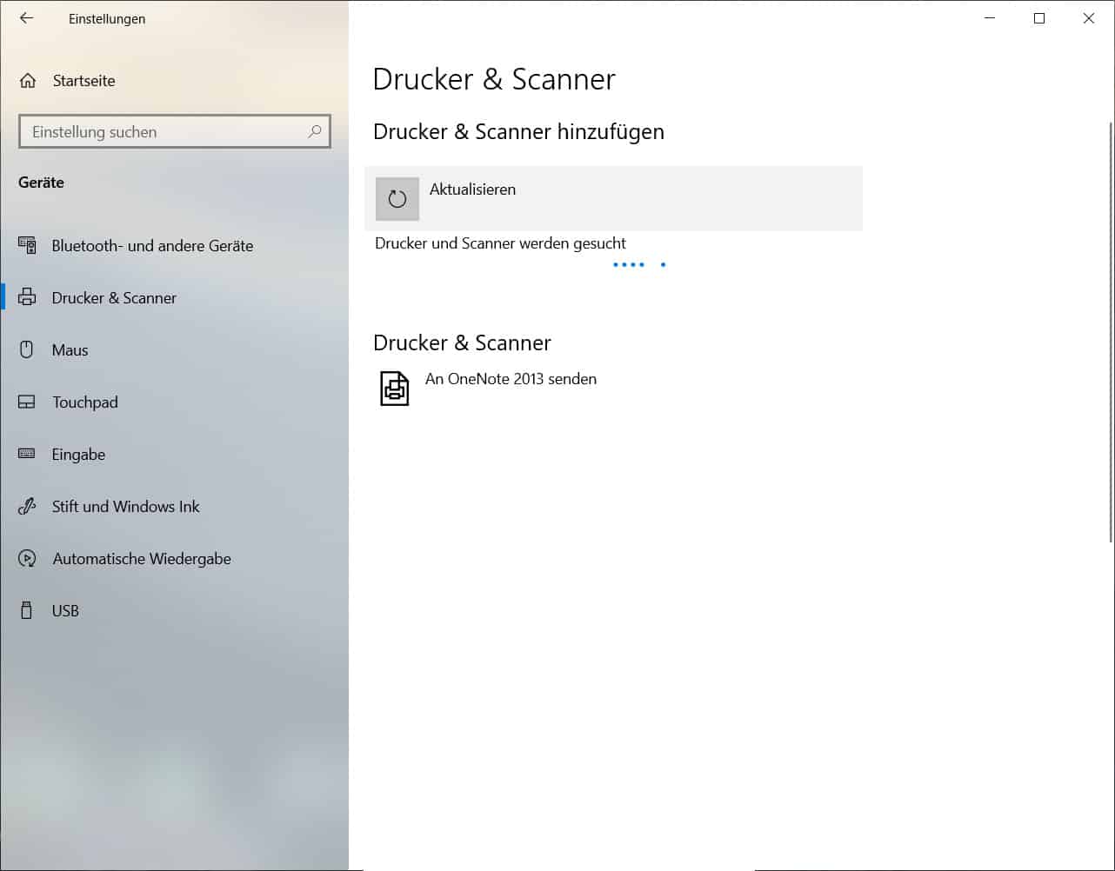The image size is (1115, 871).
Task: Click the Touchpad icon
Action: coord(27,402)
